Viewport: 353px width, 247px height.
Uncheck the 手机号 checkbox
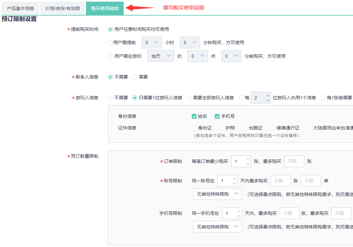[217, 116]
